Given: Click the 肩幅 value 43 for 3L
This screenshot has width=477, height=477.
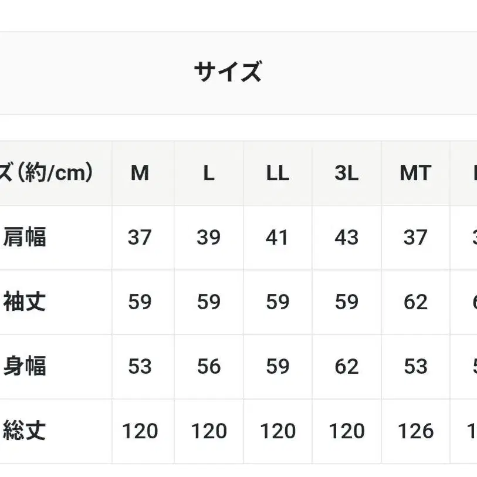Looking at the screenshot, I should tap(346, 238).
